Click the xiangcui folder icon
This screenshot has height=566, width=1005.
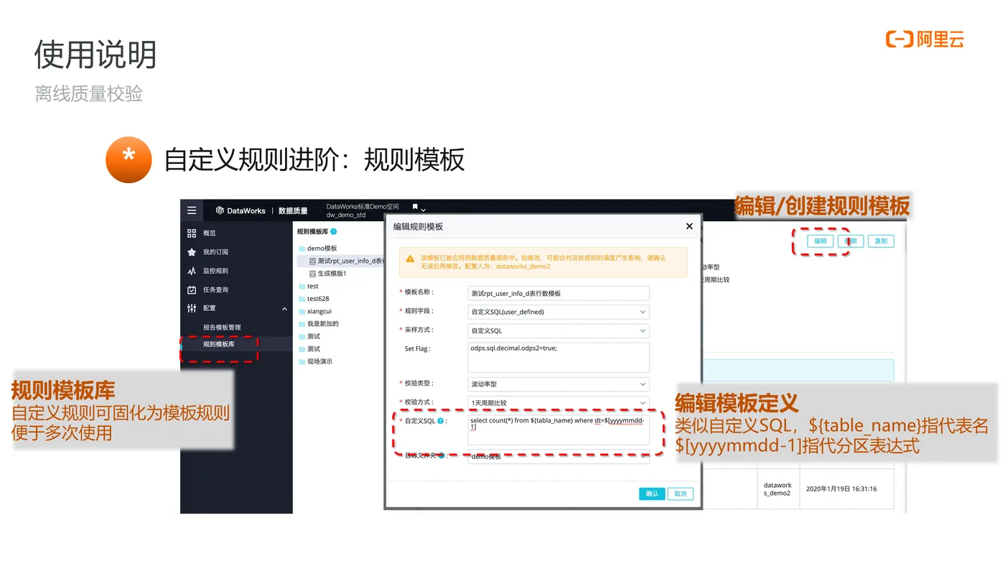pyautogui.click(x=302, y=312)
